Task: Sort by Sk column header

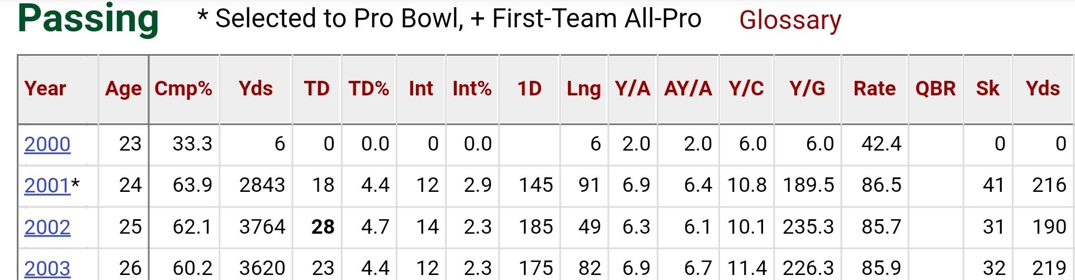Action: [988, 89]
